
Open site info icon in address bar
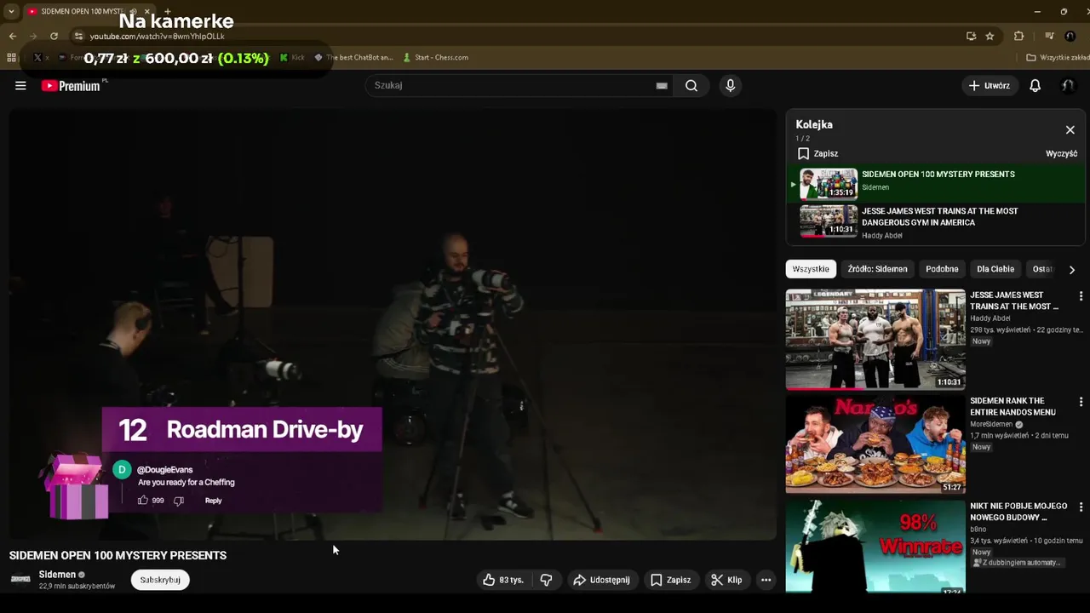click(78, 36)
